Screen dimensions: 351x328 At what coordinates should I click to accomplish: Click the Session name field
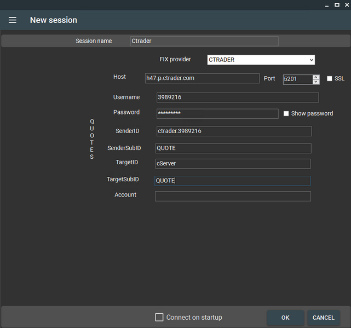pyautogui.click(x=204, y=41)
